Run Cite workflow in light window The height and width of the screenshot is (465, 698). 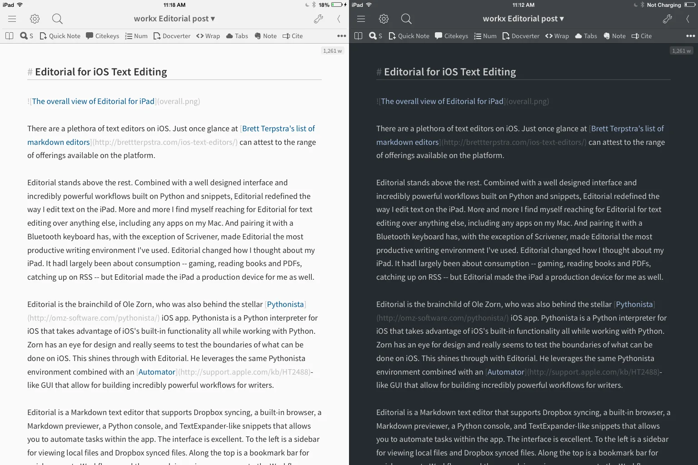[x=293, y=36]
